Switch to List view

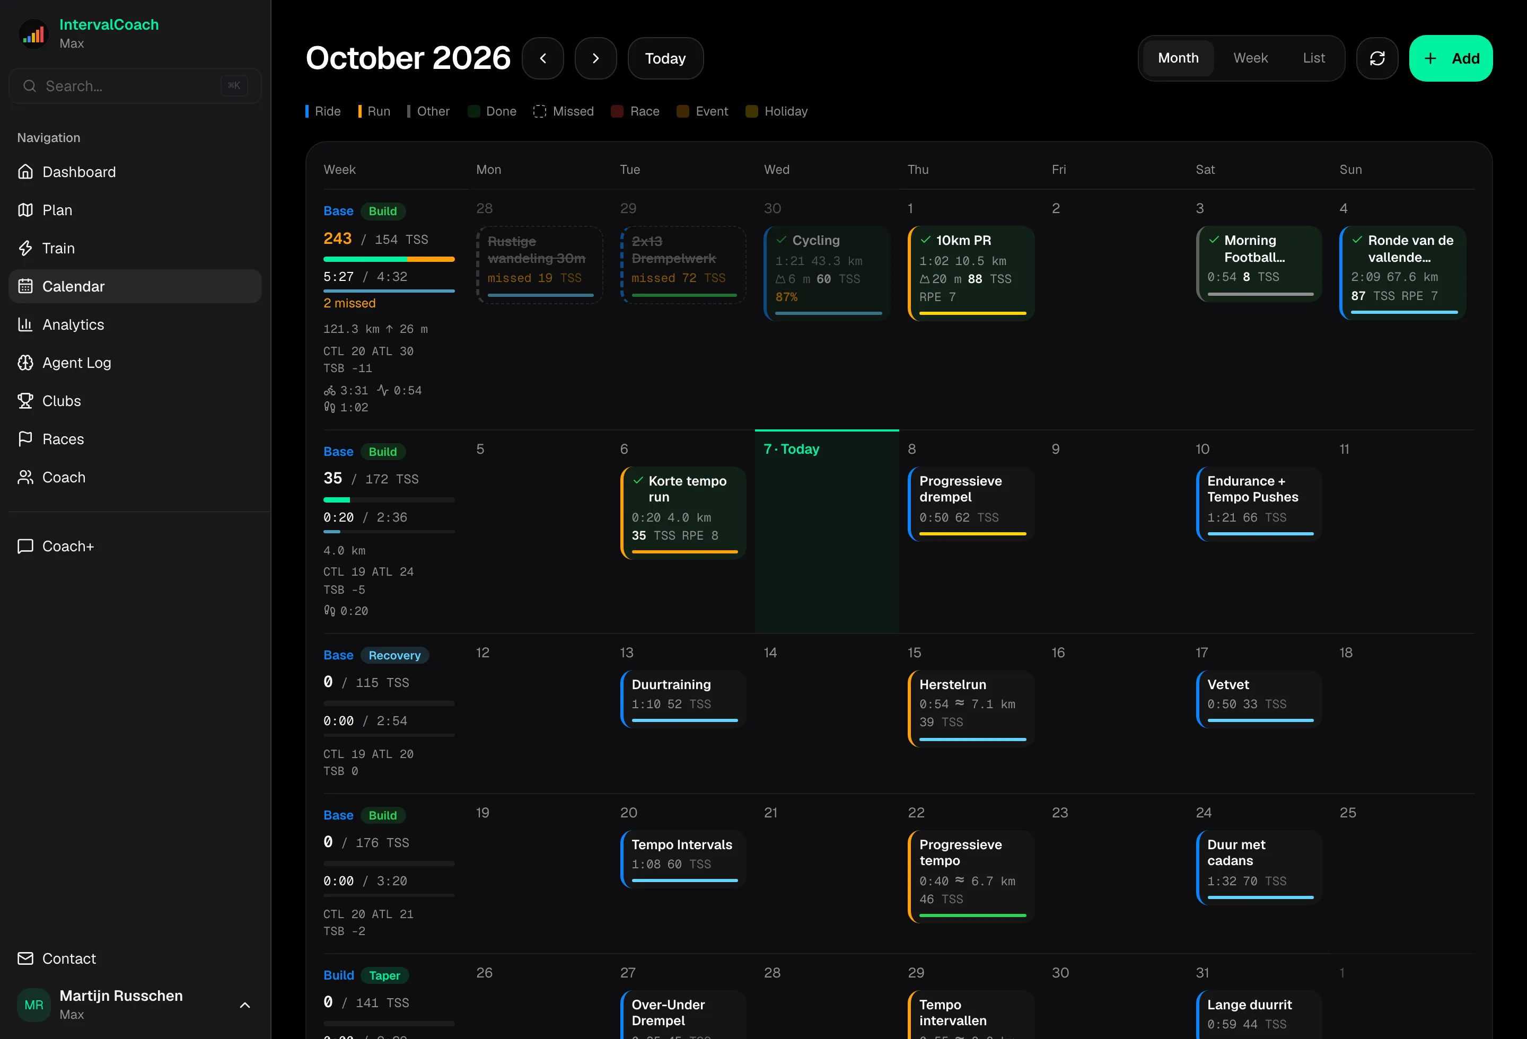tap(1313, 58)
